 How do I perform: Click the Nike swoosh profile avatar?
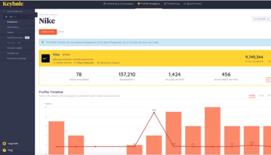pos(46,58)
